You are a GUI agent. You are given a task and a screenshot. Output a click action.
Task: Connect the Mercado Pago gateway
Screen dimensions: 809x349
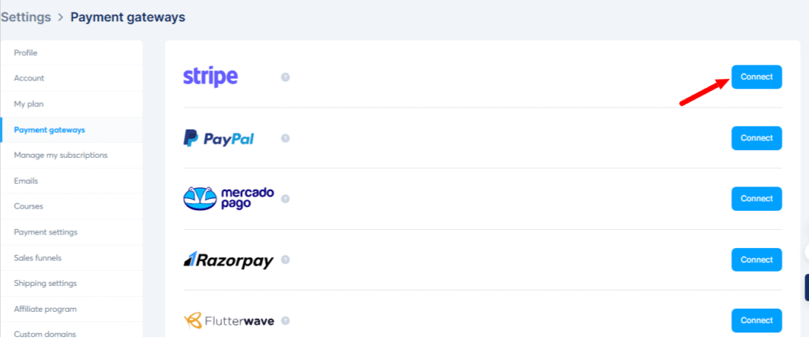coord(756,198)
